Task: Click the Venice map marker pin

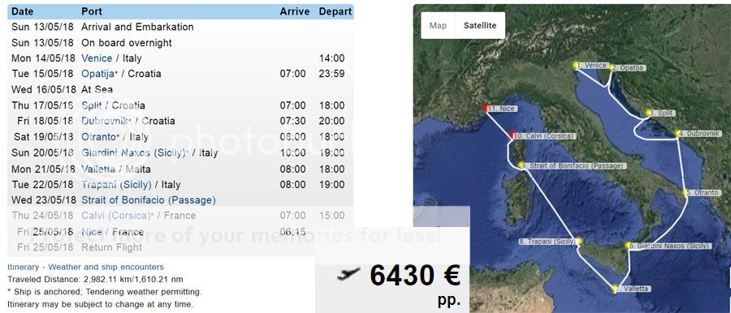Action: click(x=576, y=66)
